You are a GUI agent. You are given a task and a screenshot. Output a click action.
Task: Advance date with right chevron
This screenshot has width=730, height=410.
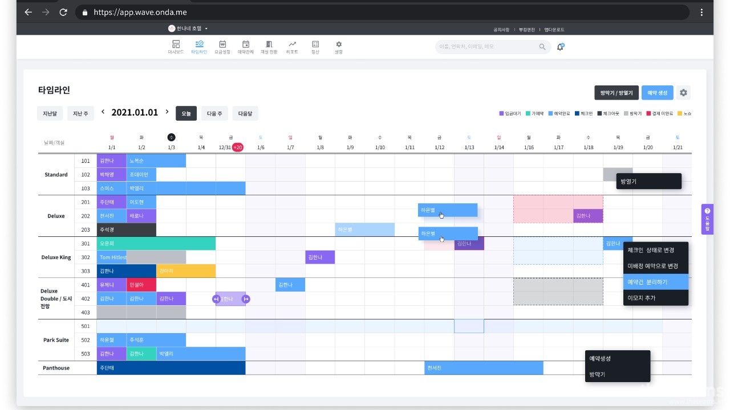pyautogui.click(x=167, y=112)
